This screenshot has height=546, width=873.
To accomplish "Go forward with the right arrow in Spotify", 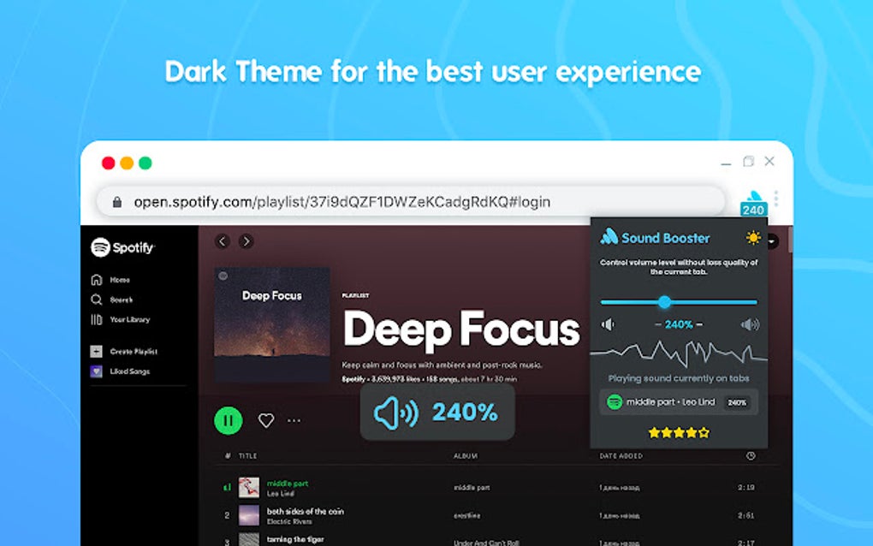I will point(246,241).
